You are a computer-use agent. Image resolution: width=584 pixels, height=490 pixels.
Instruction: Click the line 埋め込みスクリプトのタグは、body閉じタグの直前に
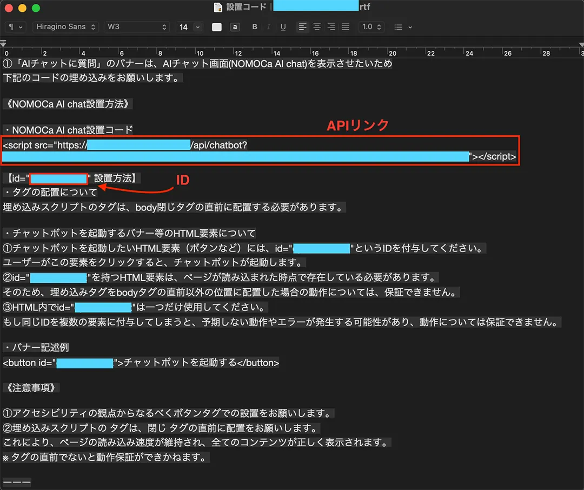point(174,207)
